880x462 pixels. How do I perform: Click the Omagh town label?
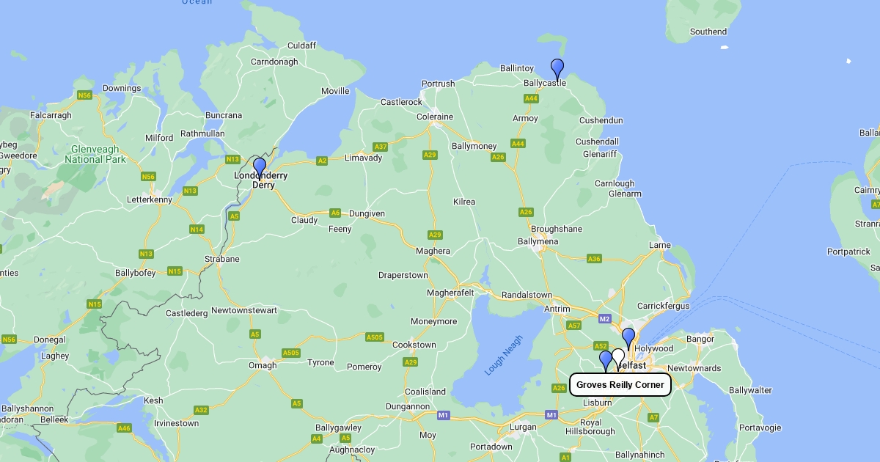[263, 365]
